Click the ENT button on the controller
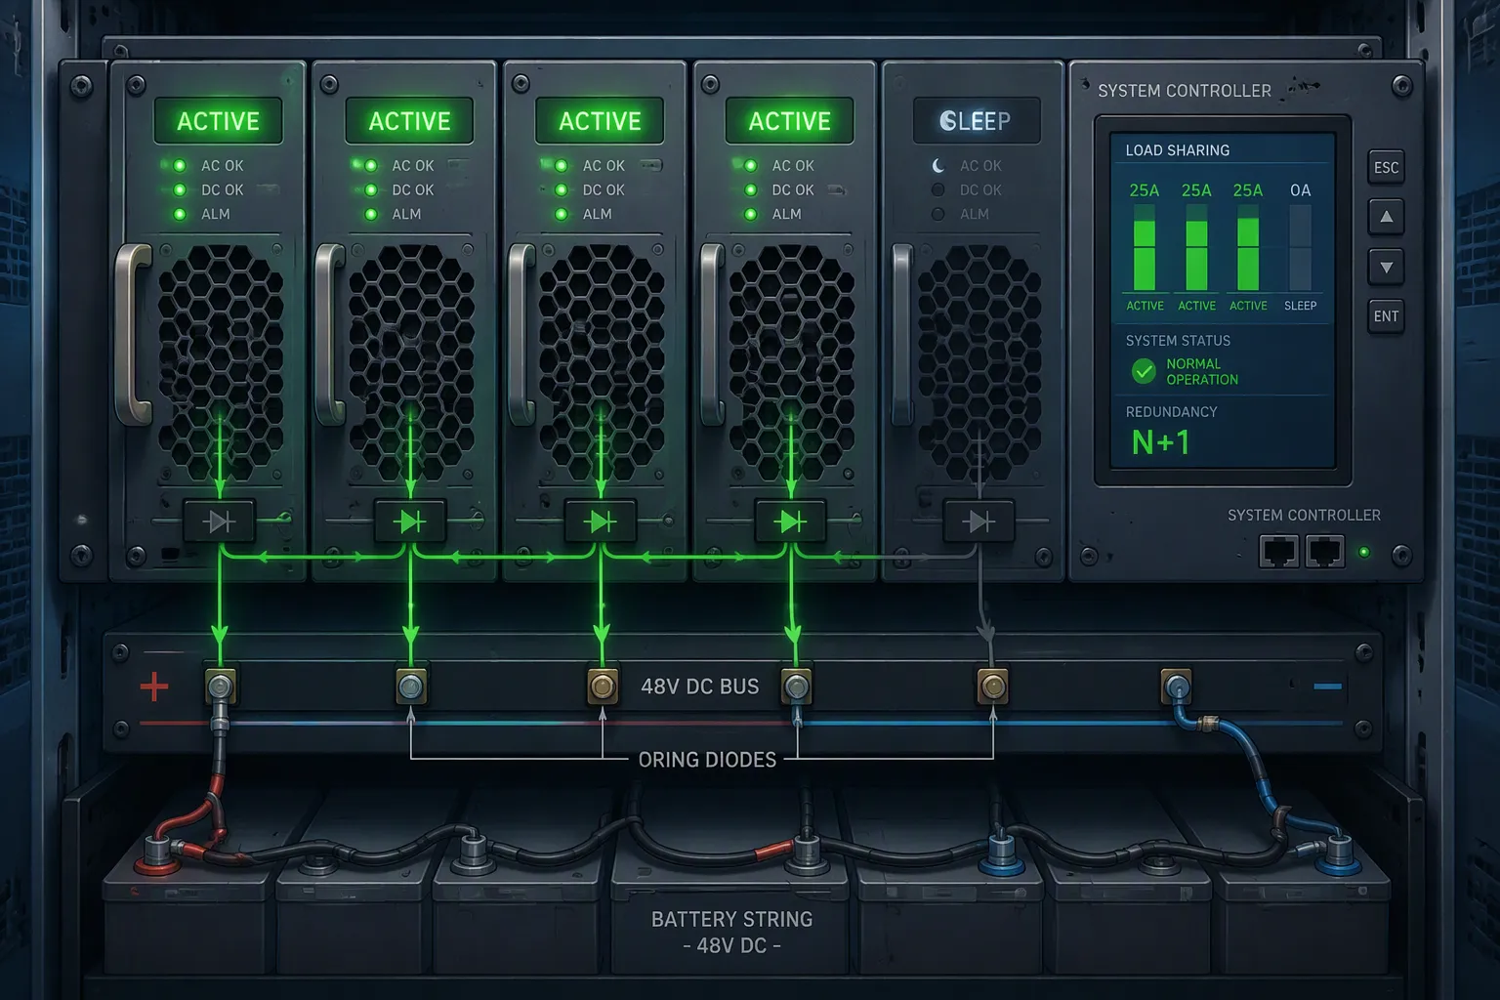Image resolution: width=1500 pixels, height=1000 pixels. coord(1386,316)
